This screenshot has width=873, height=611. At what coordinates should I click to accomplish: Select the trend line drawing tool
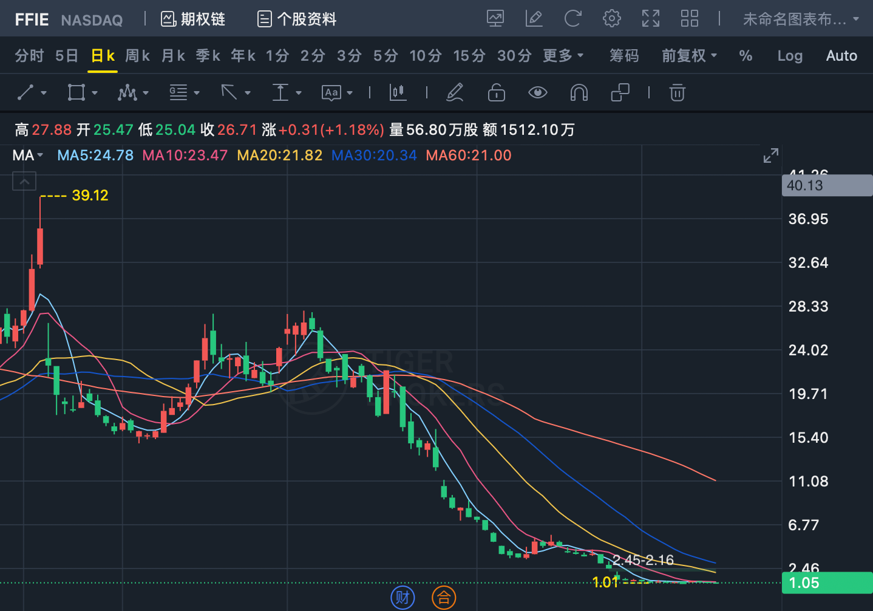(x=25, y=92)
